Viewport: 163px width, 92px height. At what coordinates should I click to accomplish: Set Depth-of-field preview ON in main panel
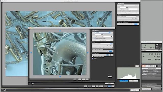(133, 24)
